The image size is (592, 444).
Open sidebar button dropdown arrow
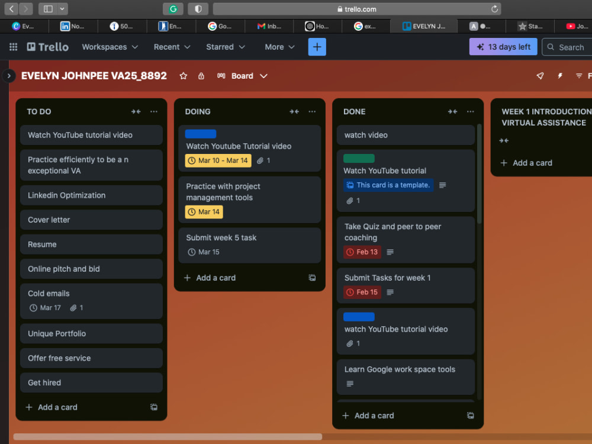[x=62, y=9]
